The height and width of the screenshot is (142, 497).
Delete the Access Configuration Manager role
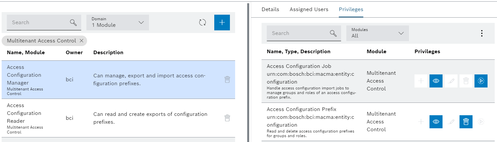[227, 79]
